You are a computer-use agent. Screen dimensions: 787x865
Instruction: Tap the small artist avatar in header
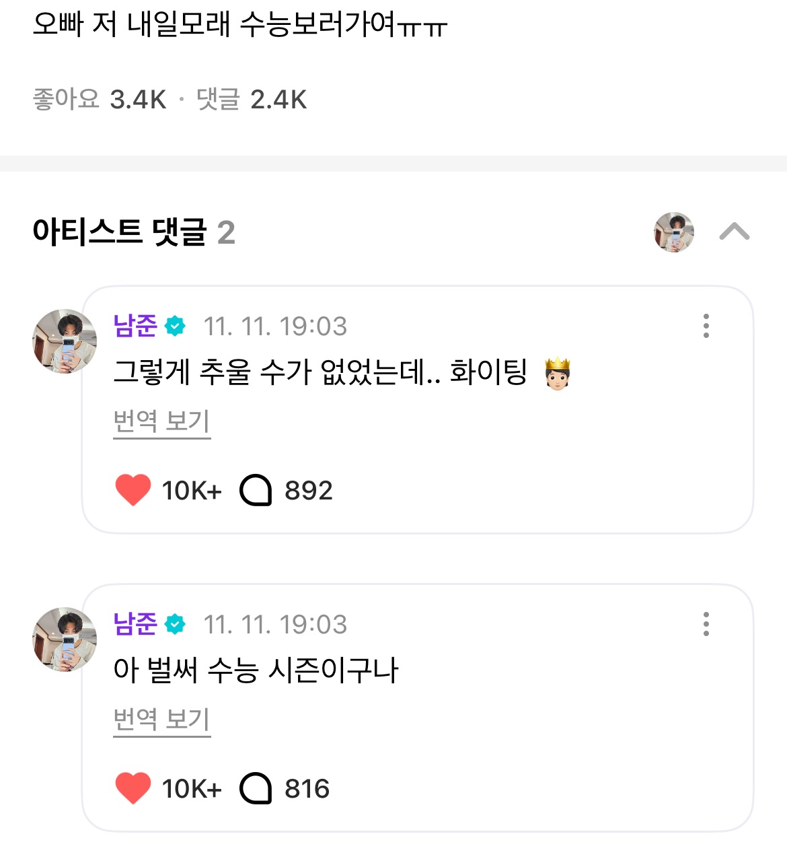[673, 232]
